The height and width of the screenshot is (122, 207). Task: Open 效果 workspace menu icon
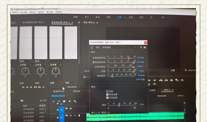pos(125,17)
